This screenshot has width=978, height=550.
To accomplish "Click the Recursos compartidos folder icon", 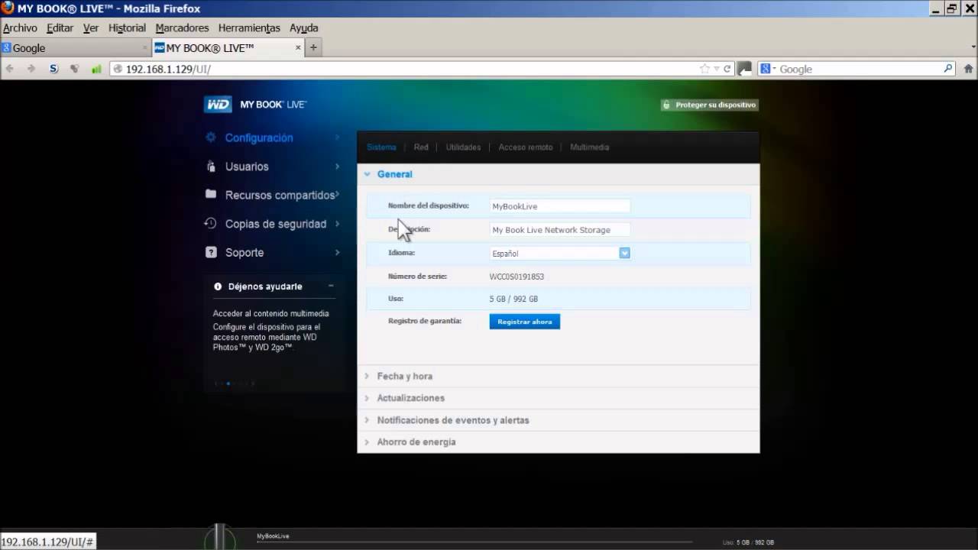I will click(x=211, y=194).
